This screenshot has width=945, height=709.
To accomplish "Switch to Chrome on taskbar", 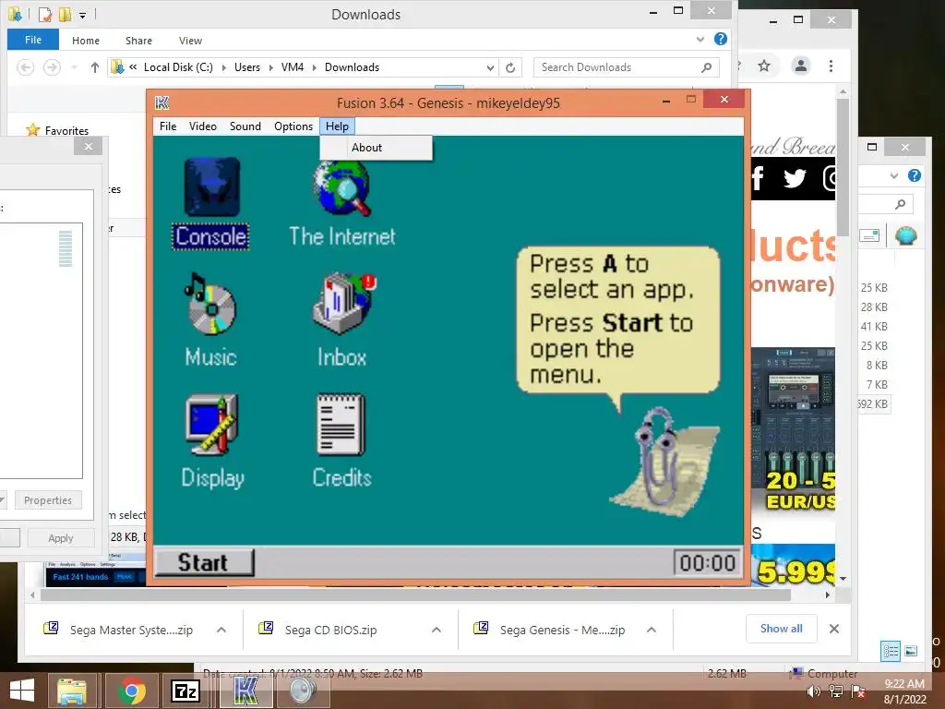I will pyautogui.click(x=132, y=691).
